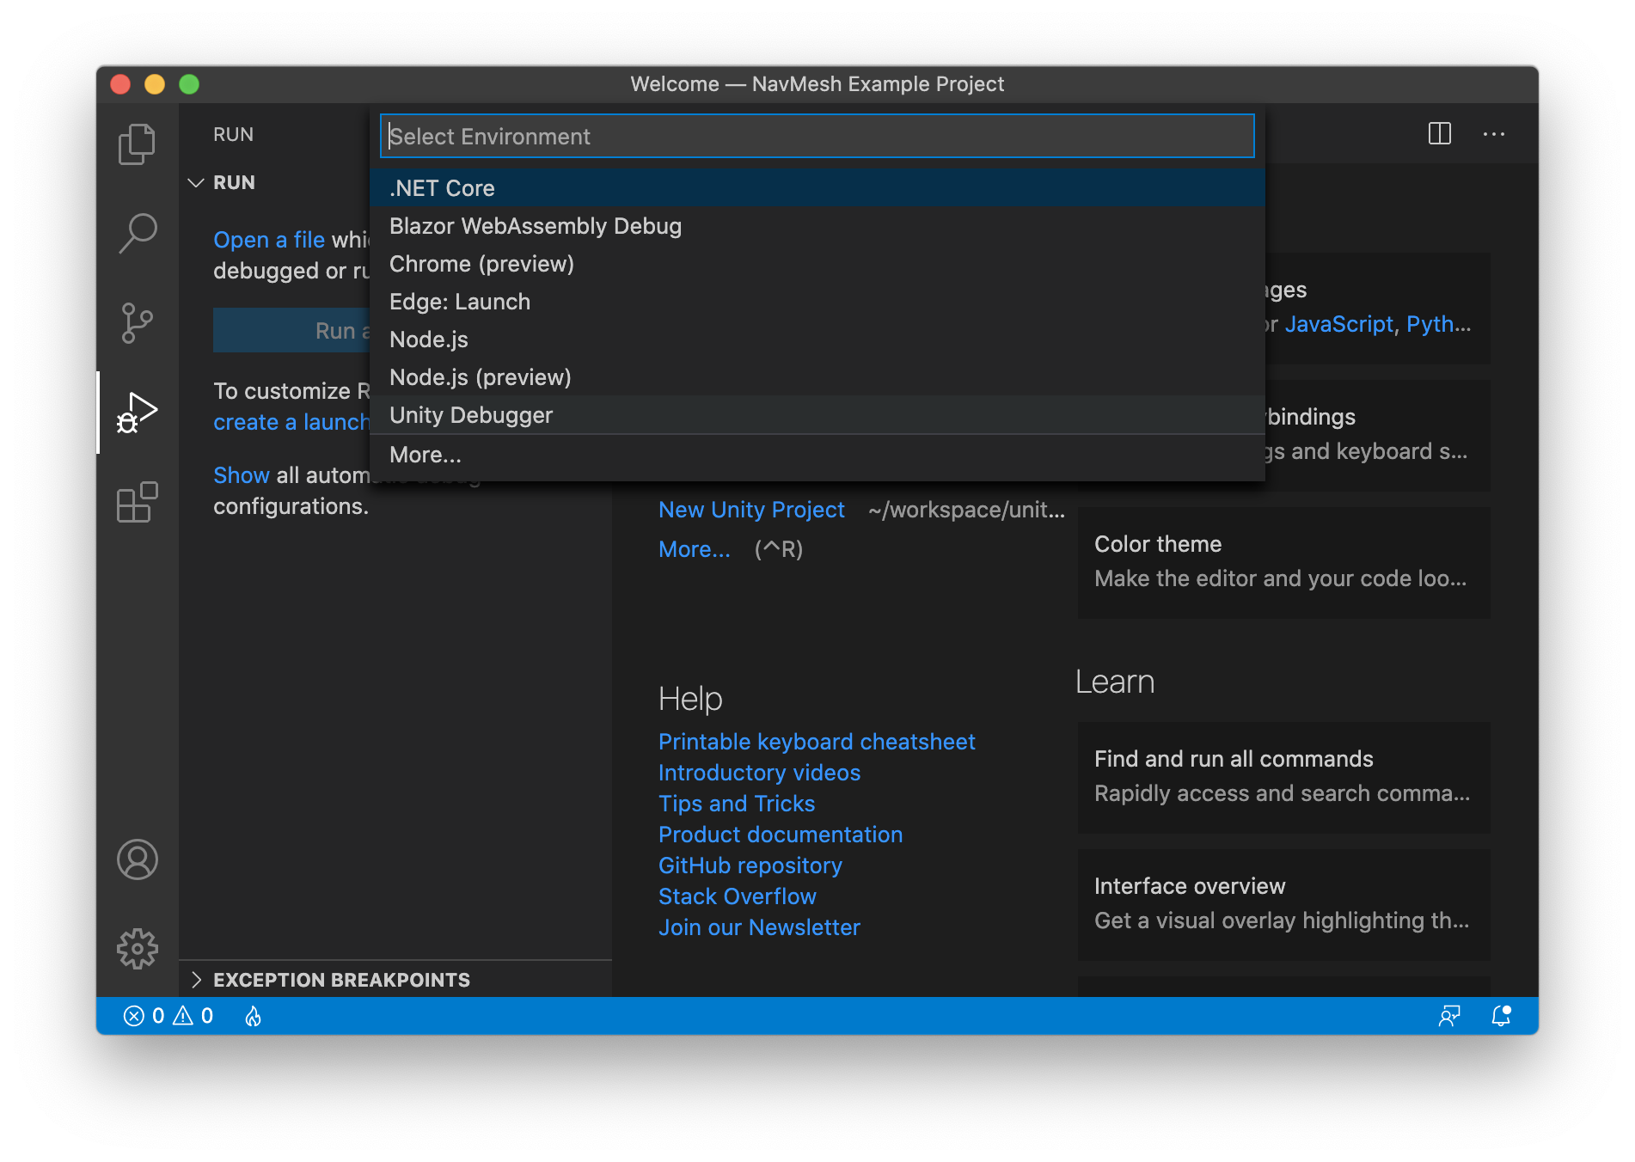Screen dimensions: 1635x1162
Task: Open notifications from the bell icon
Action: [x=1501, y=1015]
